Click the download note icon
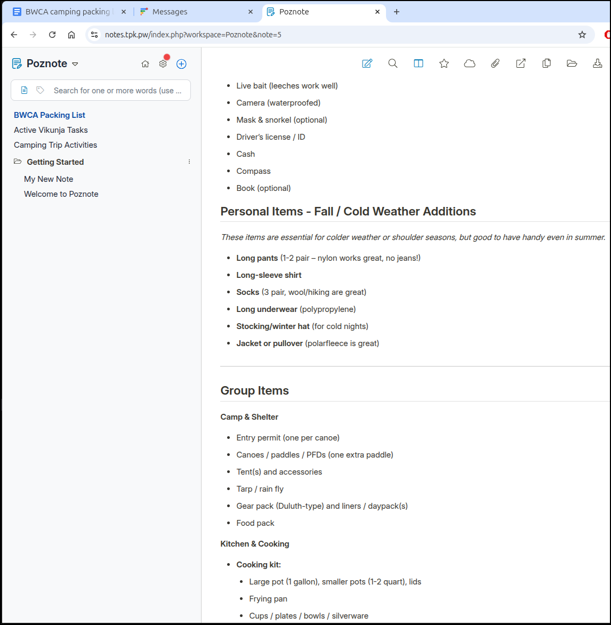Image resolution: width=611 pixels, height=625 pixels. 598,63
